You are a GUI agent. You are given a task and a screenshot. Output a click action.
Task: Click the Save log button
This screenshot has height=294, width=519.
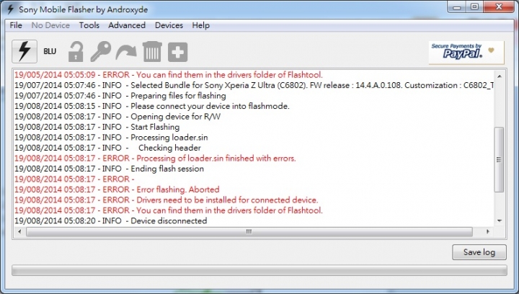(479, 252)
